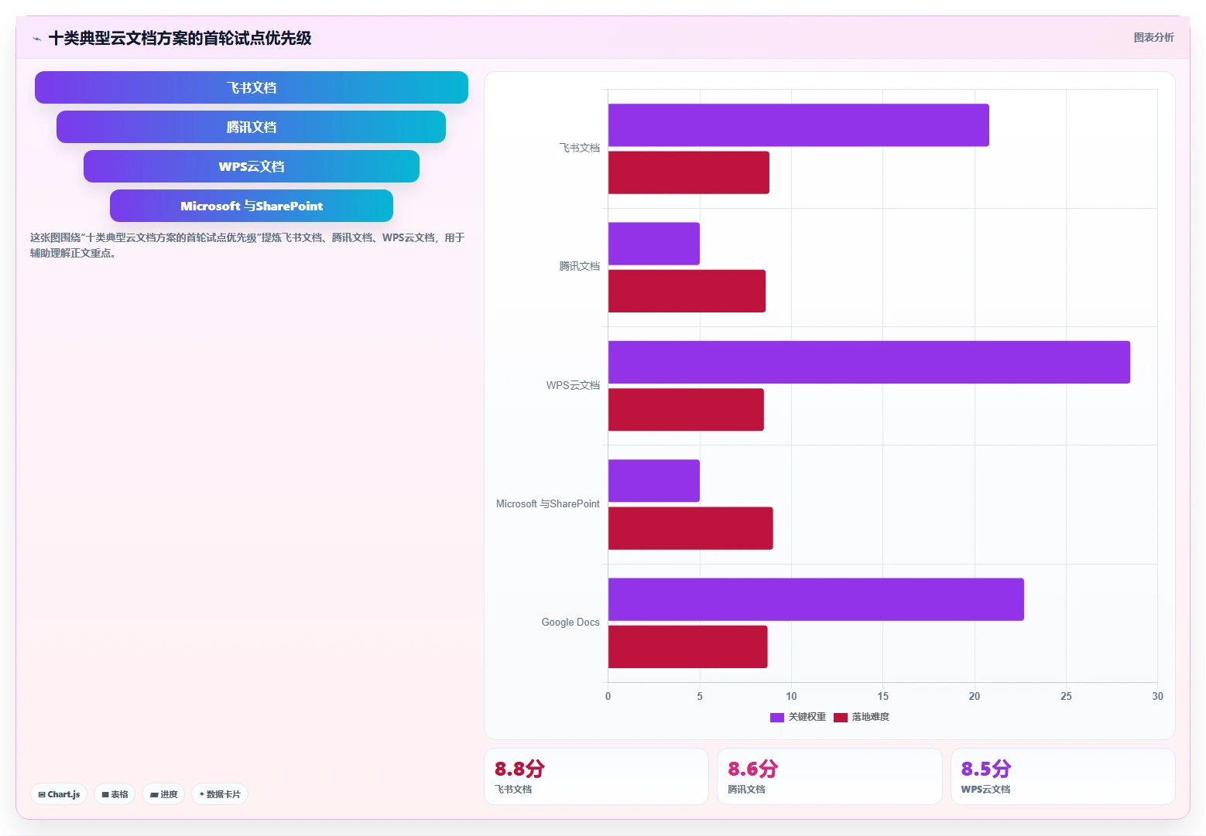This screenshot has width=1206, height=836.
Task: Open the 8.6分 腾讯文档 score card
Action: pyautogui.click(x=830, y=776)
